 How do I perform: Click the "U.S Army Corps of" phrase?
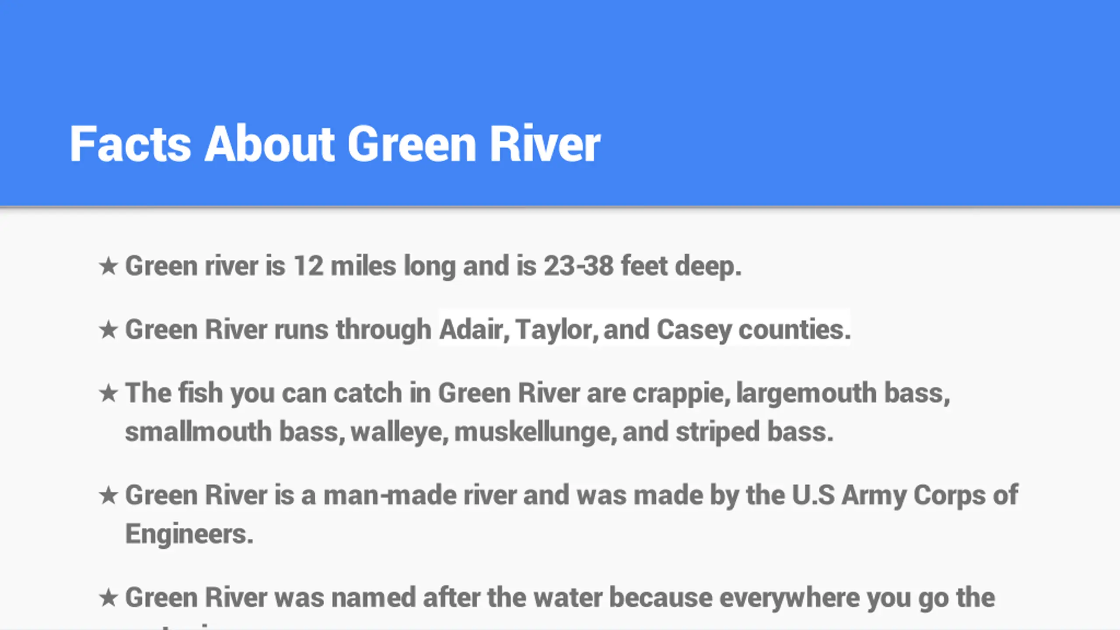pyautogui.click(x=905, y=495)
